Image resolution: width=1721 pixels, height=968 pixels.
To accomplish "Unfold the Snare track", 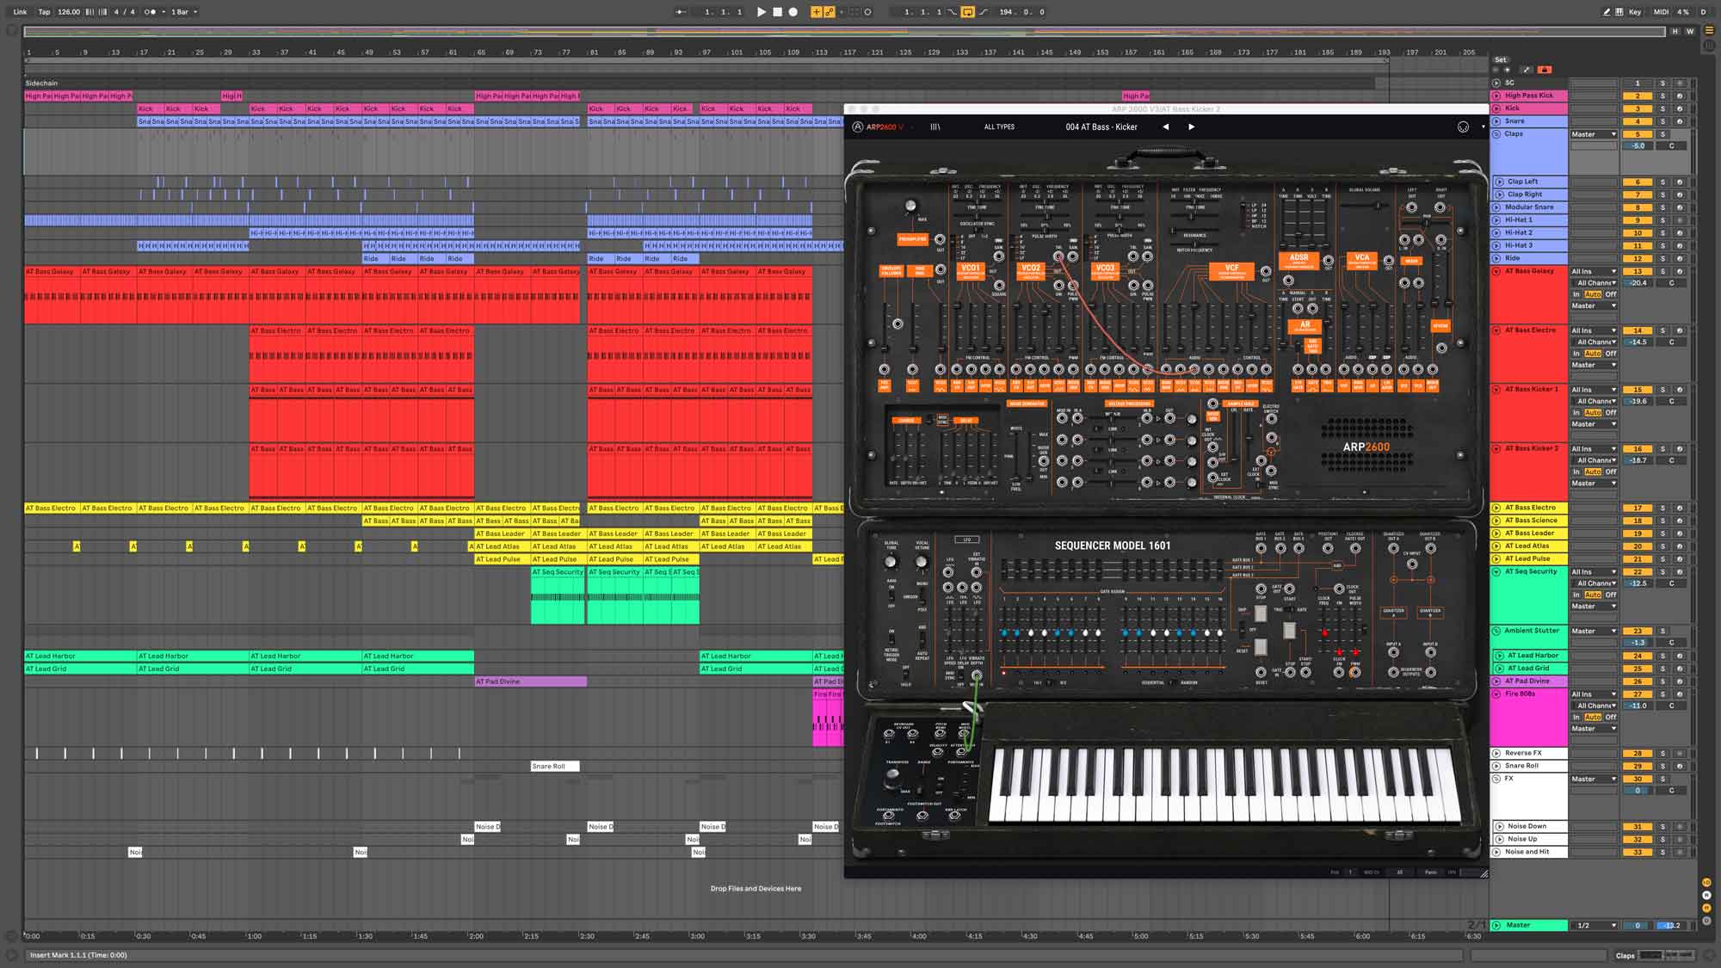I will point(1496,121).
